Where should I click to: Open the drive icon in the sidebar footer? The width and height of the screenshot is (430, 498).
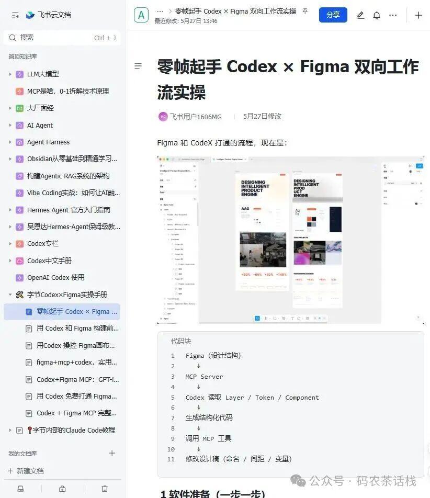(x=20, y=489)
